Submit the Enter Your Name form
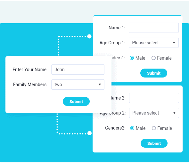189x163 pixels. (x=76, y=101)
